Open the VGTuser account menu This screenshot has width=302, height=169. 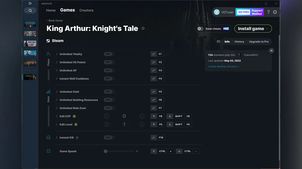pos(224,12)
